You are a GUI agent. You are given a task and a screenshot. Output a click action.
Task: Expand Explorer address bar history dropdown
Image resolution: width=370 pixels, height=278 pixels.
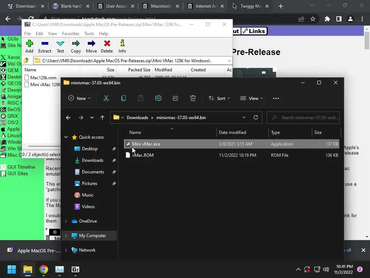pos(244,118)
